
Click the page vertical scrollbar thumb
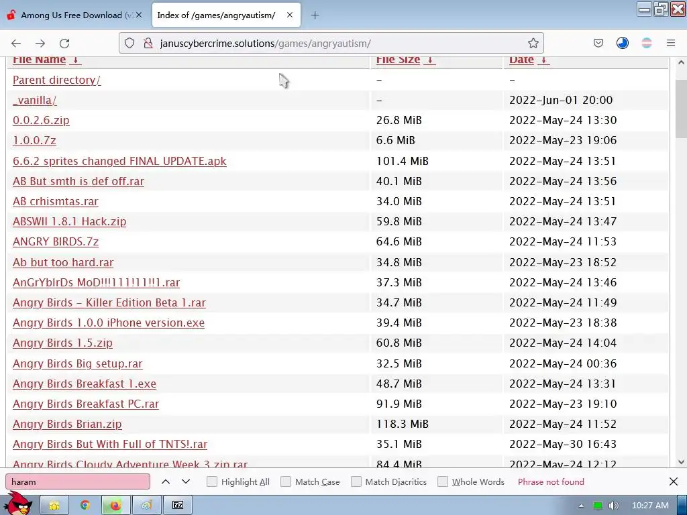tap(681, 109)
